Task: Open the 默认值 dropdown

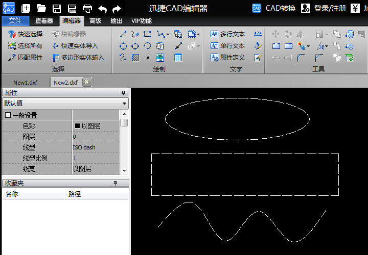Action: 124,103
